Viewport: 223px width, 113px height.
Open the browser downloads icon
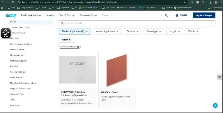pyautogui.click(x=211, y=2)
